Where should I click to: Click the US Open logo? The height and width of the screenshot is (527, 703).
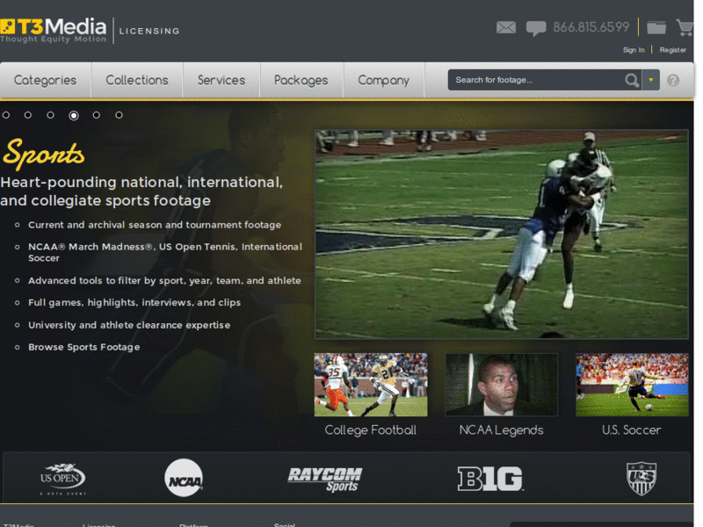[62, 479]
